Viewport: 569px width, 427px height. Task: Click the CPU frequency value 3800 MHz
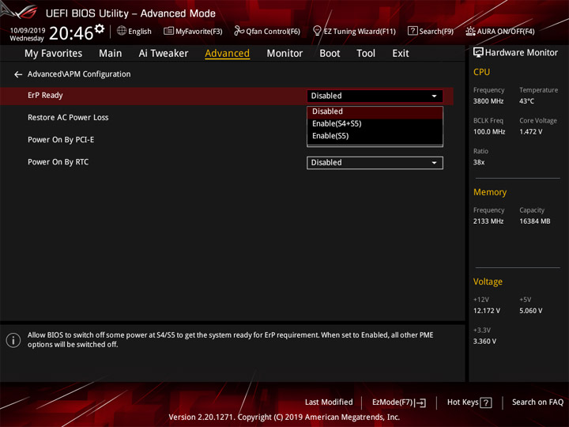click(x=488, y=101)
